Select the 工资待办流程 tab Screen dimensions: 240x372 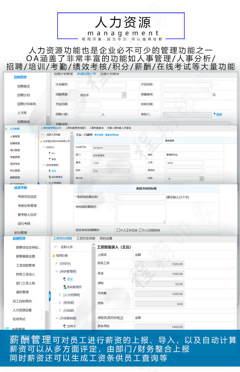point(62,239)
